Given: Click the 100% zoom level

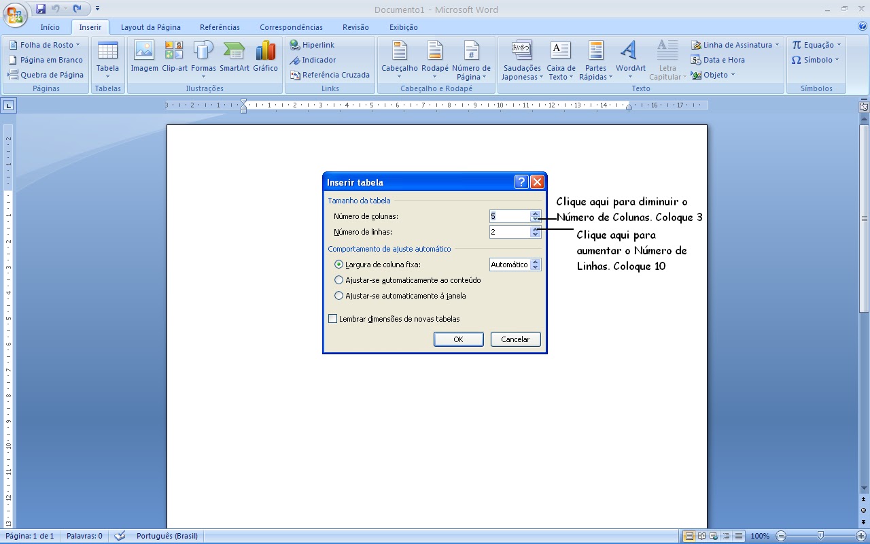Looking at the screenshot, I should [760, 536].
